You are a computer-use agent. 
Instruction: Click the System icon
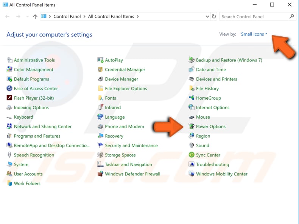[9, 164]
